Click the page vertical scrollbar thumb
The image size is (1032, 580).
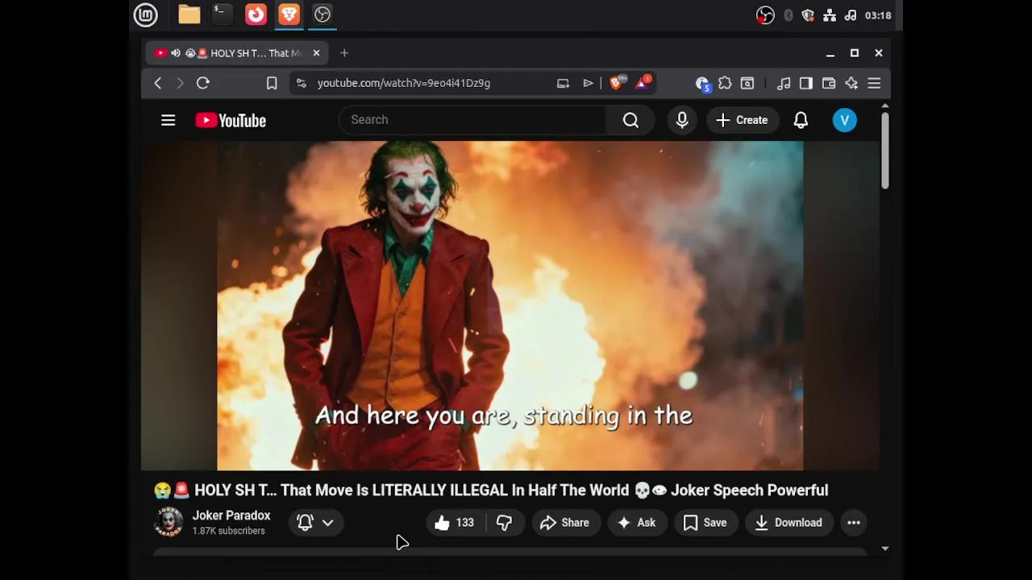pyautogui.click(x=884, y=151)
